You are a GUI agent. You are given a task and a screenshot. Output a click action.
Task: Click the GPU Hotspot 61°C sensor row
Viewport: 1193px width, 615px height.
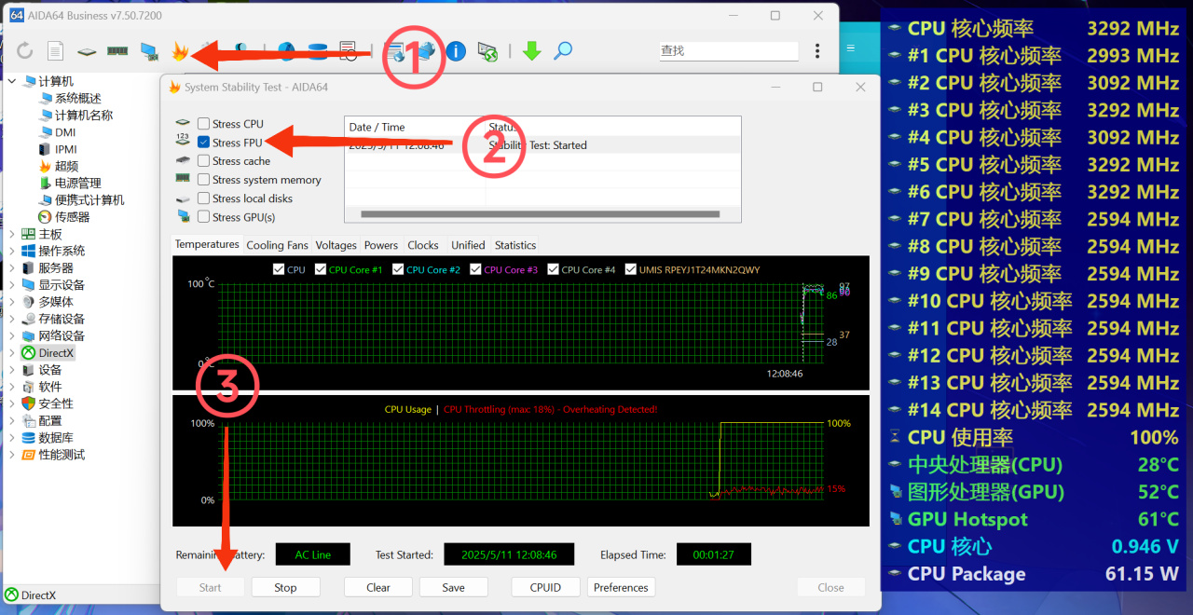pos(1035,519)
